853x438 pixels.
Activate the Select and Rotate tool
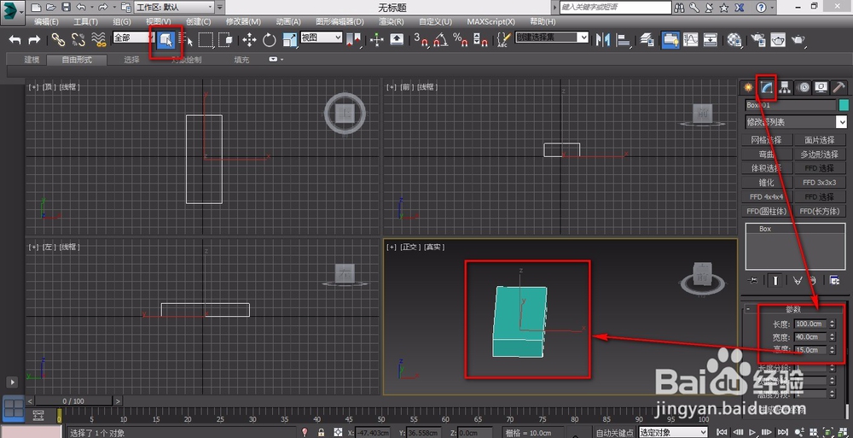[x=270, y=40]
